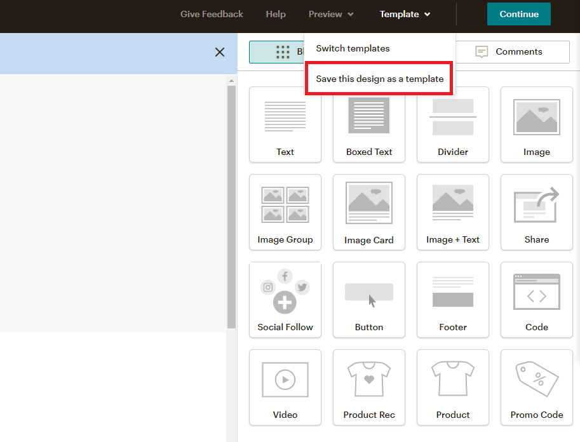Add a Social Follow block
This screenshot has height=442, width=580.
[x=285, y=300]
